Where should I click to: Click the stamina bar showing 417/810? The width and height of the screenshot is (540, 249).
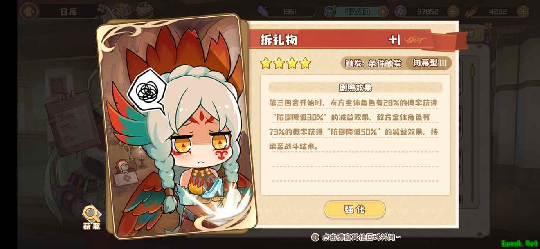(x=353, y=11)
